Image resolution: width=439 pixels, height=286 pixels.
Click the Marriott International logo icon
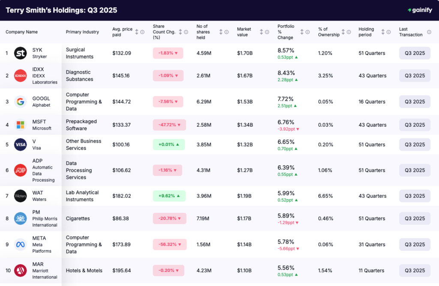pos(21,271)
